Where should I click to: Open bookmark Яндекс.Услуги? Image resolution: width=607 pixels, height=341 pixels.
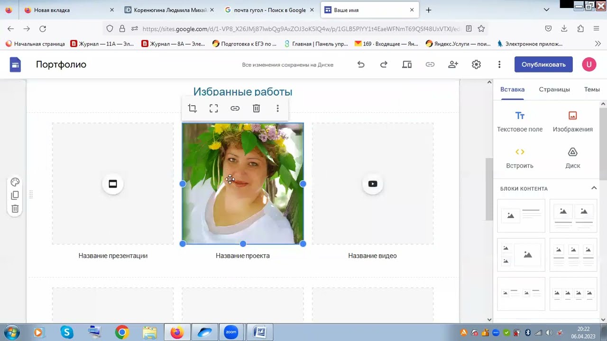coord(458,44)
